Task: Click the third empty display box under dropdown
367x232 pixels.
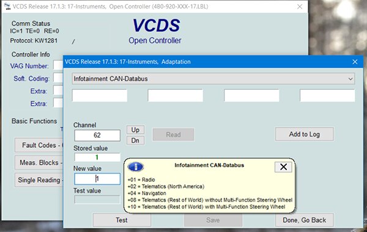Action: click(251, 95)
